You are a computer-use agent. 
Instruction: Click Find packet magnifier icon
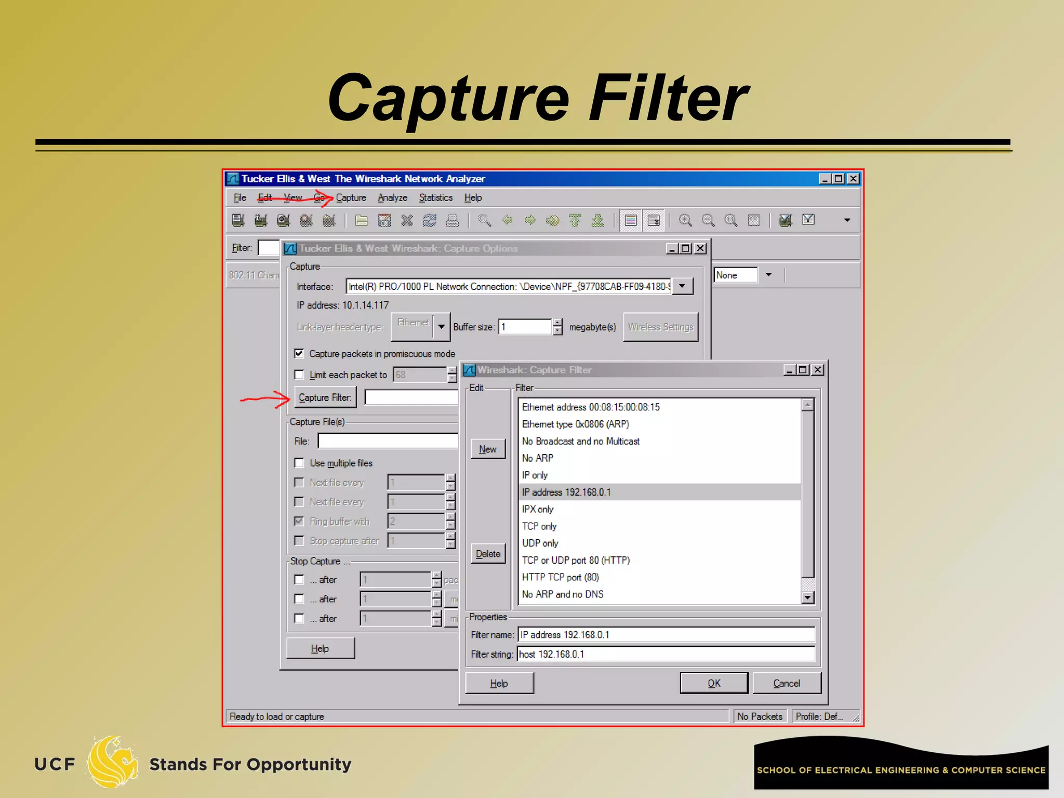click(485, 220)
